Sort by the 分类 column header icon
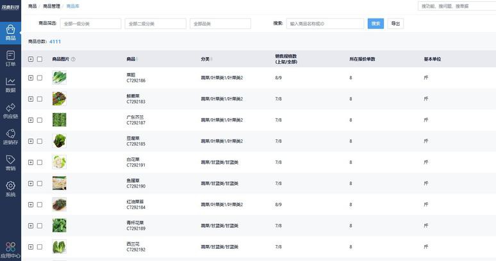Image resolution: width=496 pixels, height=261 pixels. pos(211,59)
